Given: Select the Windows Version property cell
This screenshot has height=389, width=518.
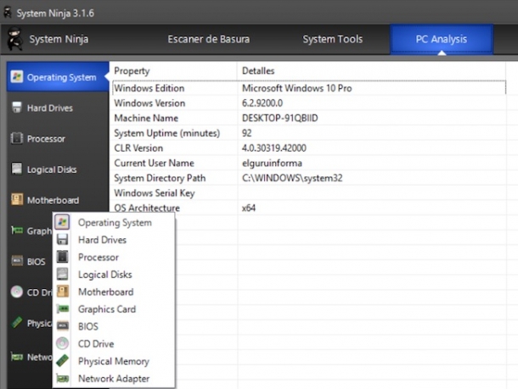Looking at the screenshot, I should [149, 103].
